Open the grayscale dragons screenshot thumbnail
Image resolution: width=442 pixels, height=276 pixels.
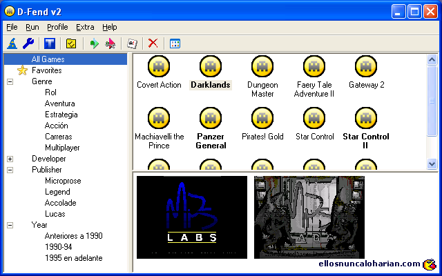click(309, 217)
